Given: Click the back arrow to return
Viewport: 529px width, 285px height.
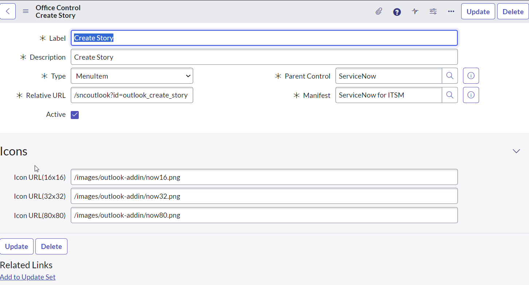Looking at the screenshot, I should pos(8,11).
